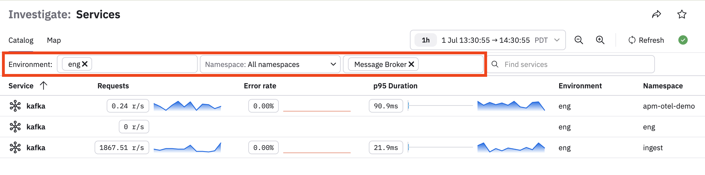The image size is (705, 175).
Task: Click the Refresh button
Action: 646,40
